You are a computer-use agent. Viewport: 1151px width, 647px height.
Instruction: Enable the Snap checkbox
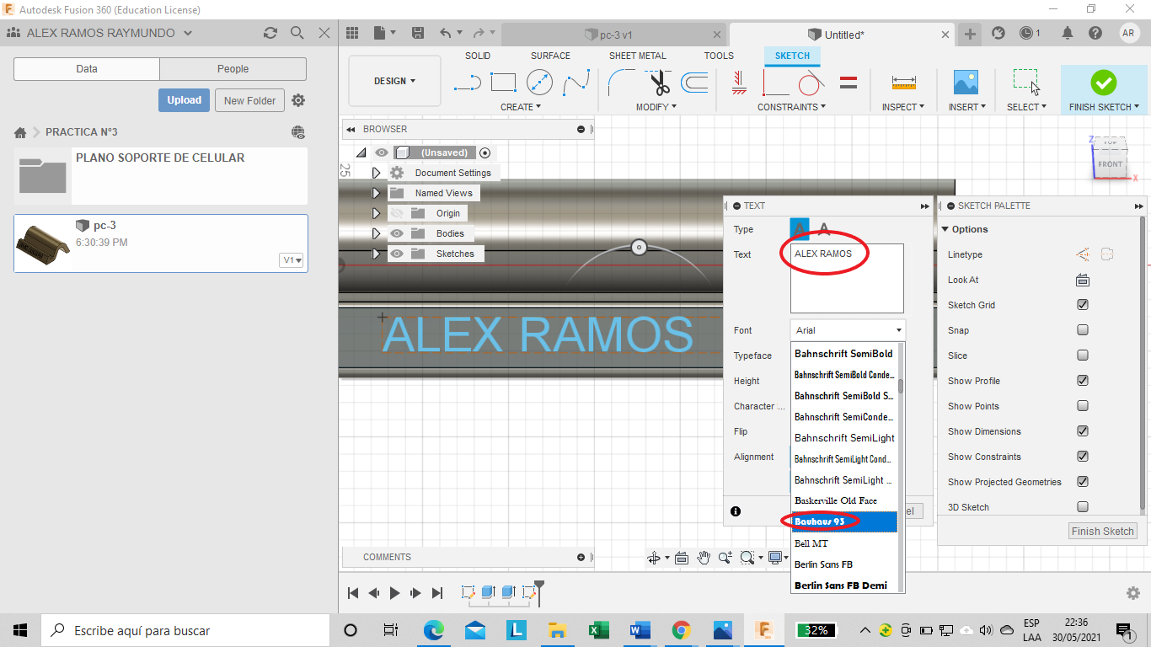1083,330
